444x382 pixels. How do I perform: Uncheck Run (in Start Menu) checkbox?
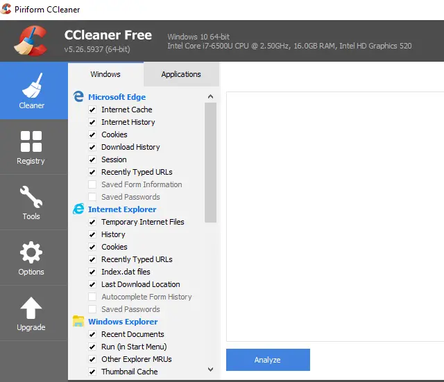(x=92, y=347)
